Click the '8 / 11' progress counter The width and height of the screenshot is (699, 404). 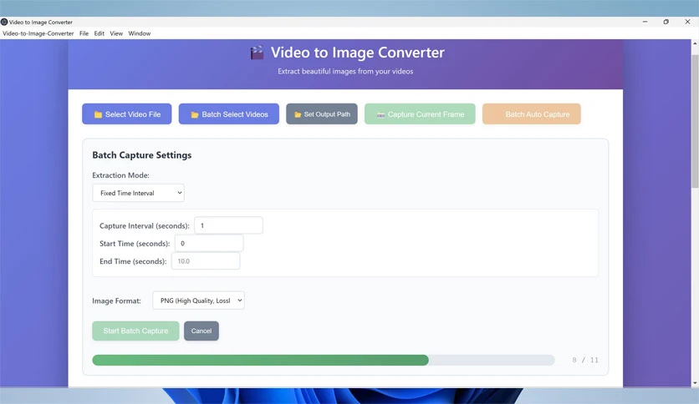coord(585,360)
